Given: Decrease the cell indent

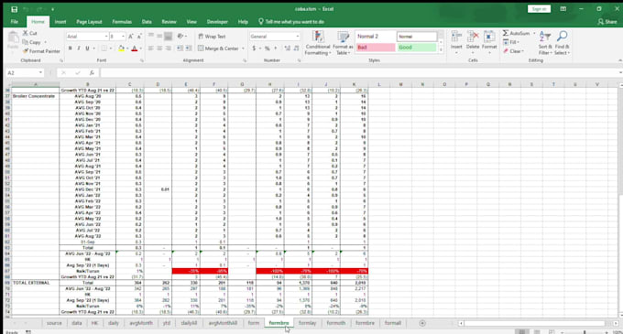Looking at the screenshot, I should tap(180, 48).
